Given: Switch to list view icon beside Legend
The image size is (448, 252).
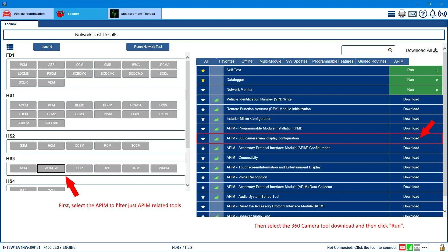Looking at the screenshot, I should pyautogui.click(x=10, y=47).
